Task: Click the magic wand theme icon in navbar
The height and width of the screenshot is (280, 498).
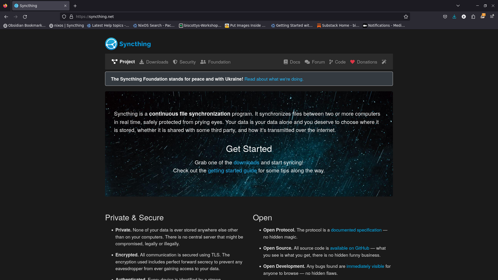Action: tap(384, 62)
